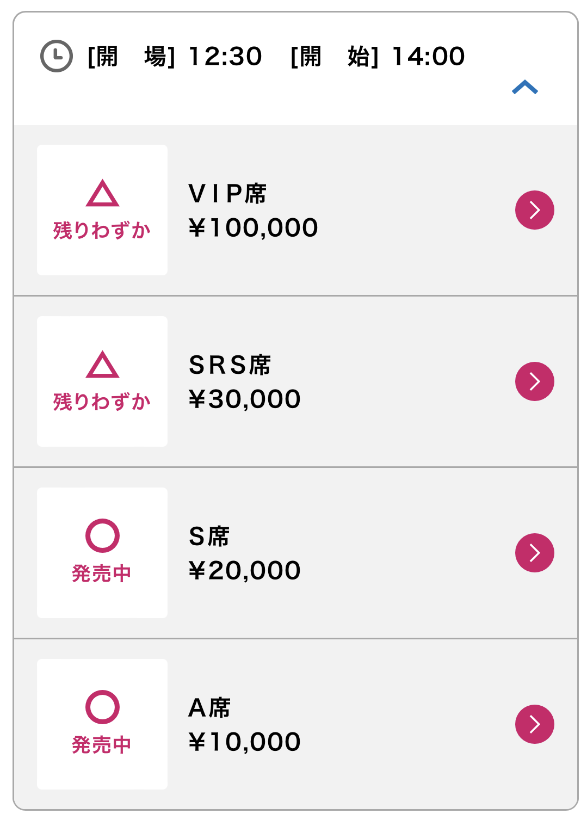Open S席 with the pink arrow button

pyautogui.click(x=535, y=553)
